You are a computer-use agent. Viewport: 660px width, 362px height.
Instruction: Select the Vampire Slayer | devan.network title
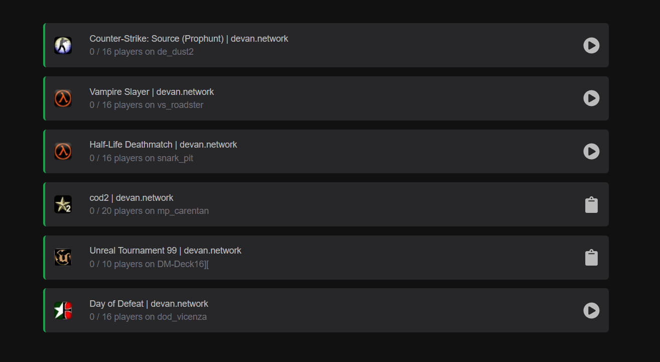(x=152, y=92)
